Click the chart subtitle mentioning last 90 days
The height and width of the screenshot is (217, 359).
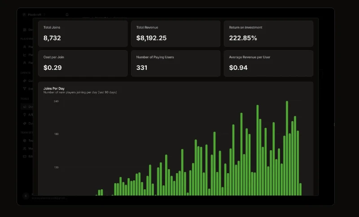tap(80, 93)
